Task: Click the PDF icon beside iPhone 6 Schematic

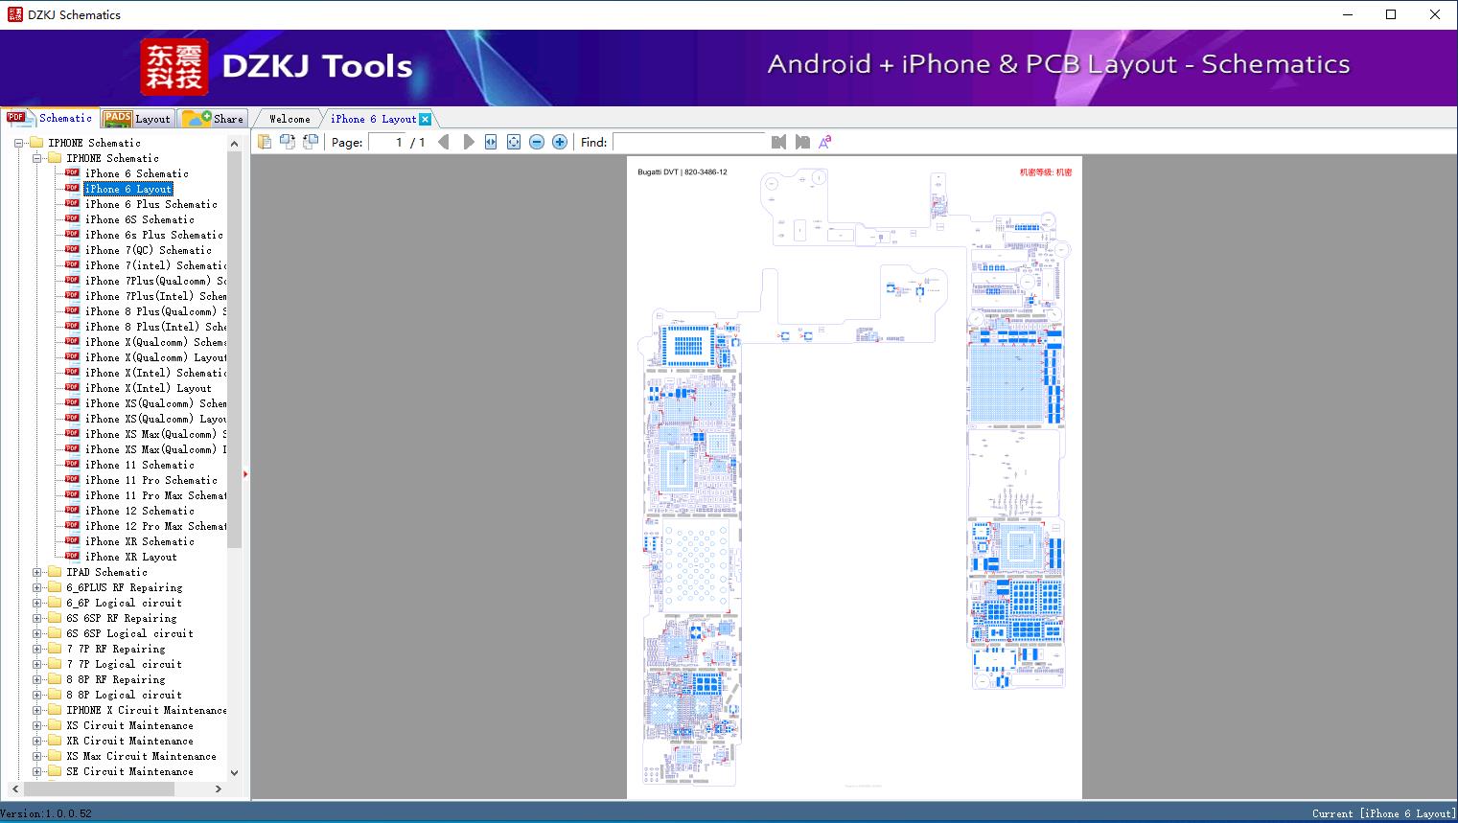Action: click(72, 173)
